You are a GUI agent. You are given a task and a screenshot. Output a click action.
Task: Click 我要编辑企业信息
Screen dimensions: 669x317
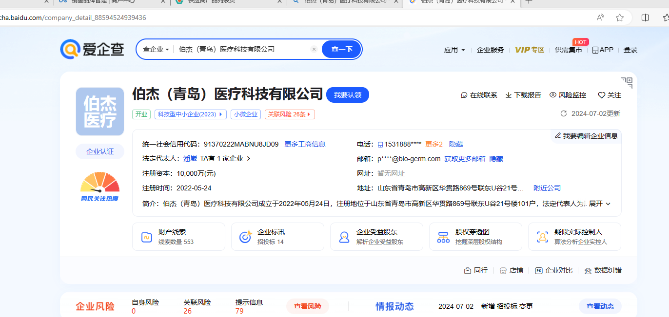click(586, 136)
